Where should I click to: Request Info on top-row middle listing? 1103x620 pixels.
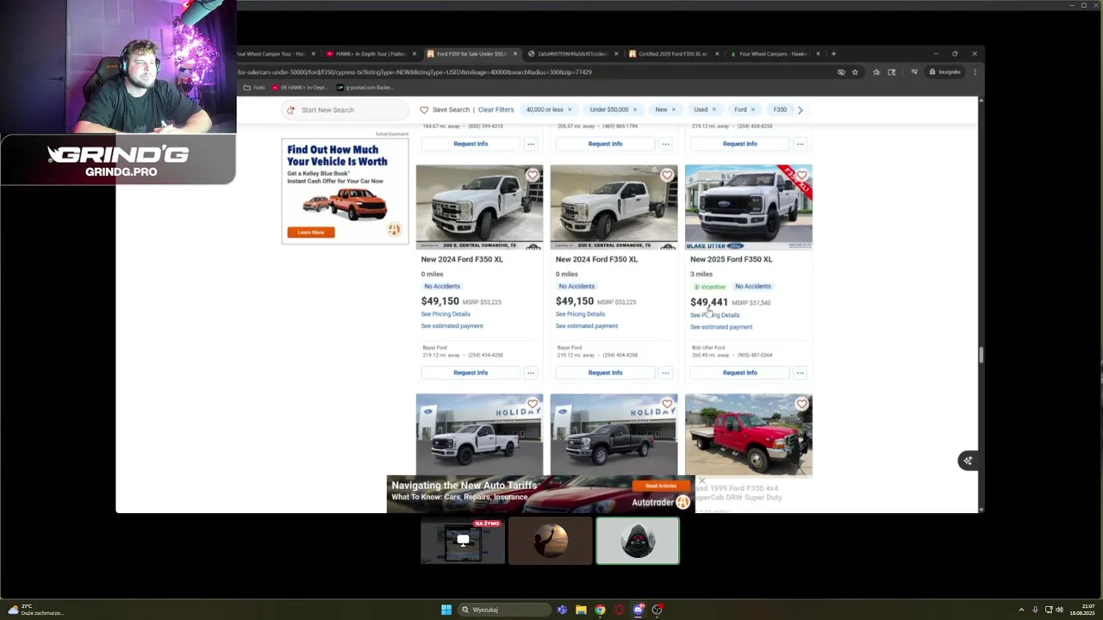pos(605,144)
